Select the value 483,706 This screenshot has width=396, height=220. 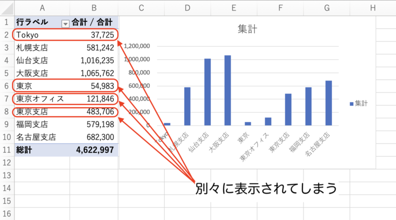click(100, 112)
